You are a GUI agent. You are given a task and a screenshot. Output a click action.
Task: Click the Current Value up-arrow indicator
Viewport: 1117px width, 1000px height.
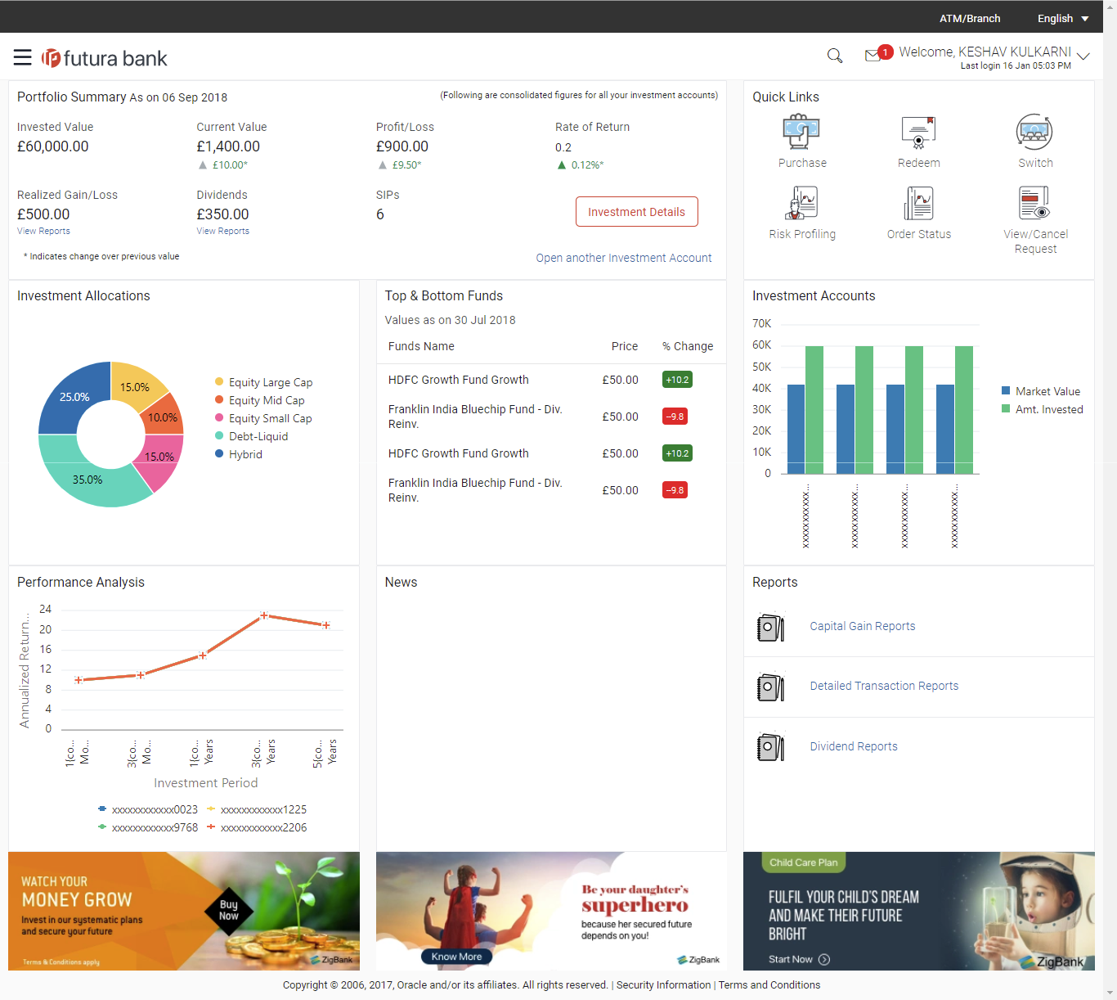tap(203, 165)
